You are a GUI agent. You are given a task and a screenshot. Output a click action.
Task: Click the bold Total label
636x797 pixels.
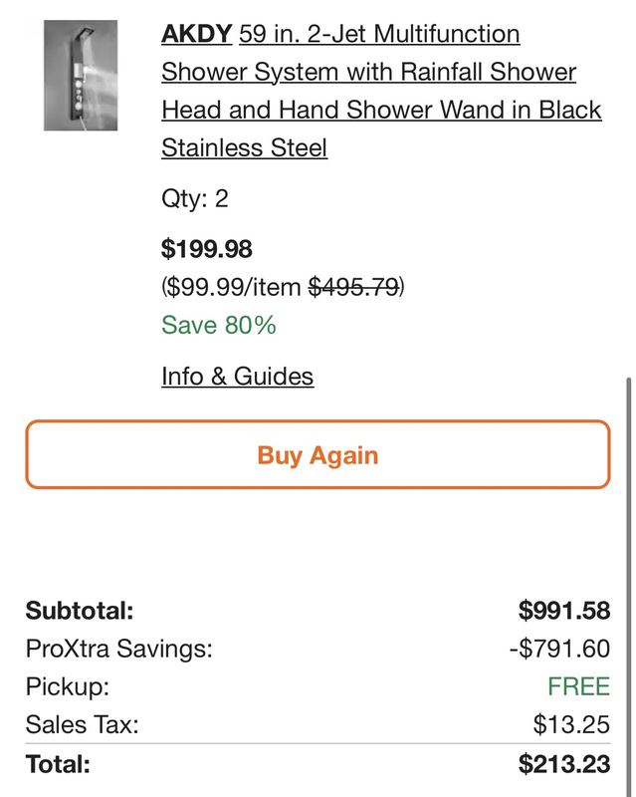pyautogui.click(x=58, y=764)
